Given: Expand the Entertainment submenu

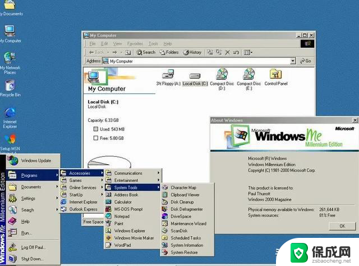Looking at the screenshot, I should point(132,181).
